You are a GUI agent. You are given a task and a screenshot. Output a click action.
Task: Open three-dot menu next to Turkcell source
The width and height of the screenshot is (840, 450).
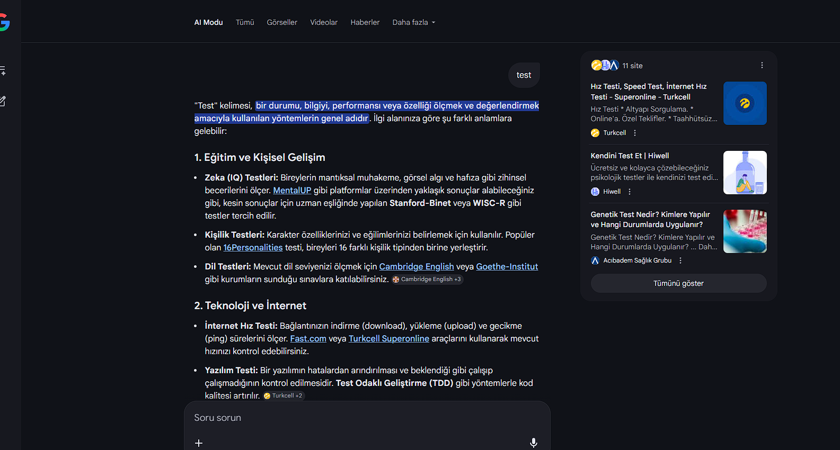(635, 133)
